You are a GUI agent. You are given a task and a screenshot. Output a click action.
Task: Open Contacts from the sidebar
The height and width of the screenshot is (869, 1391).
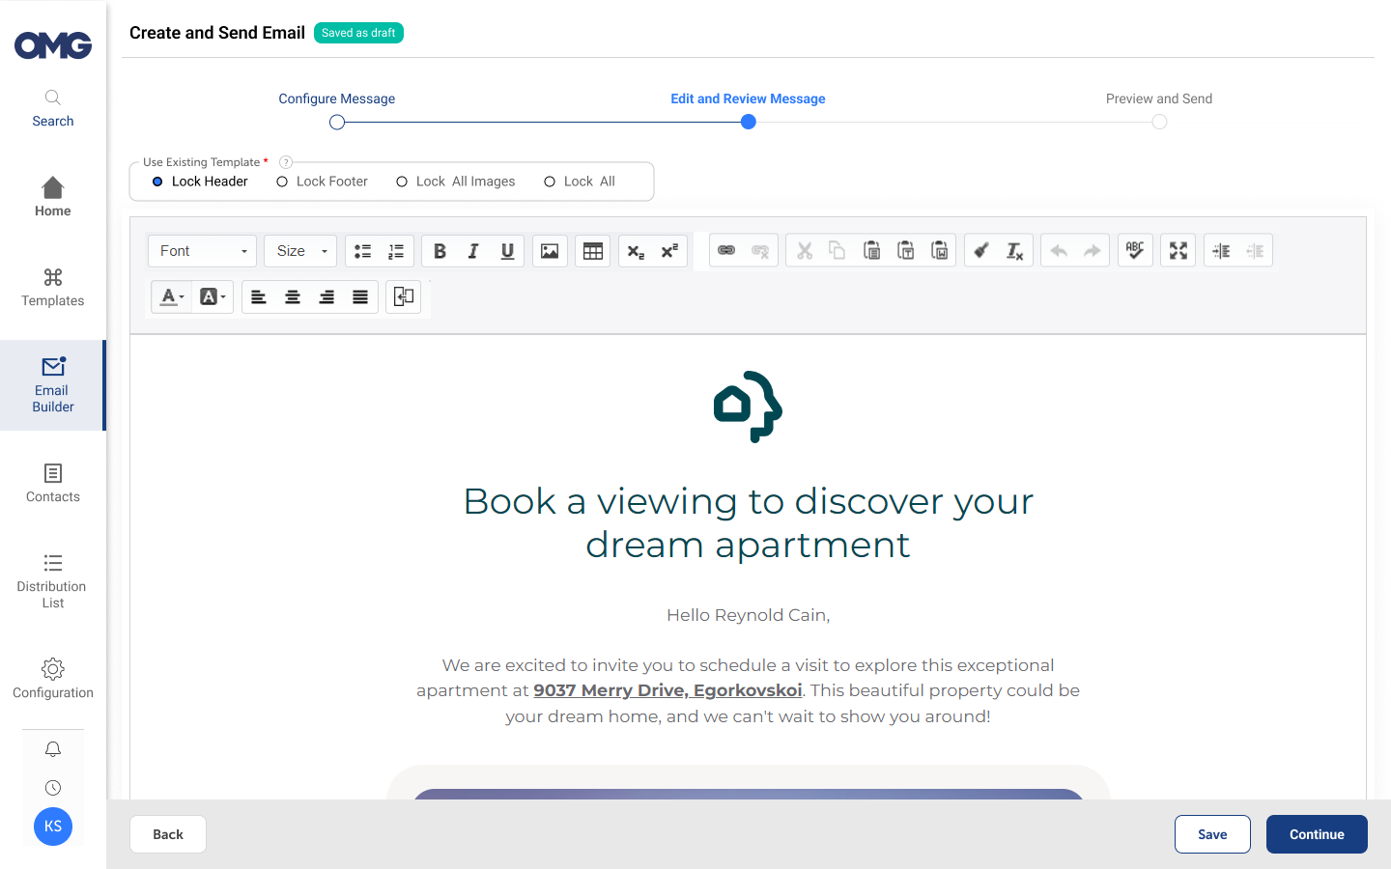pos(53,483)
